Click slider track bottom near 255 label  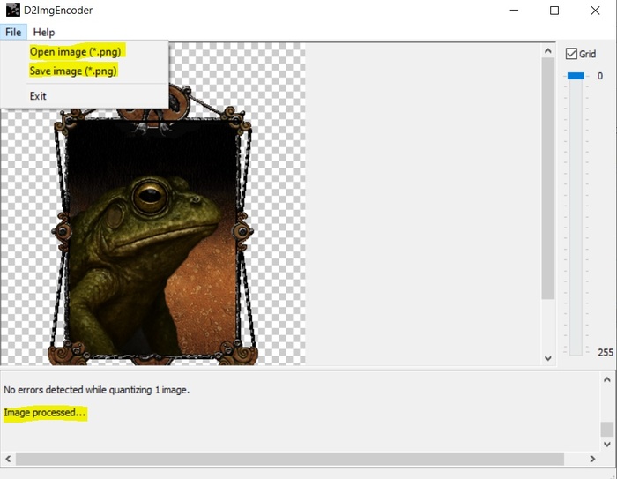[x=576, y=349]
